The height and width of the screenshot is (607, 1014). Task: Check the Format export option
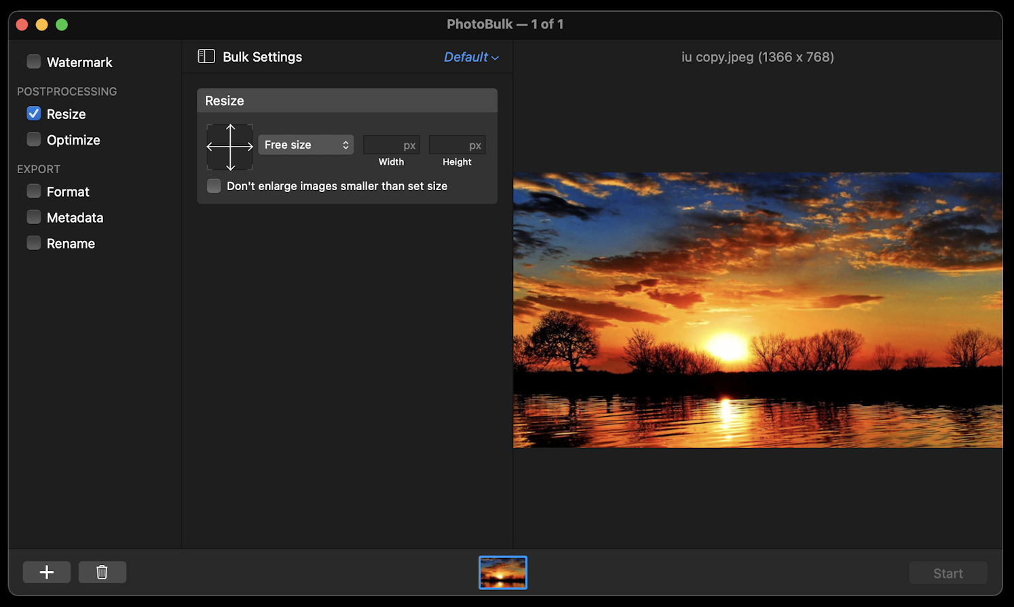point(33,191)
